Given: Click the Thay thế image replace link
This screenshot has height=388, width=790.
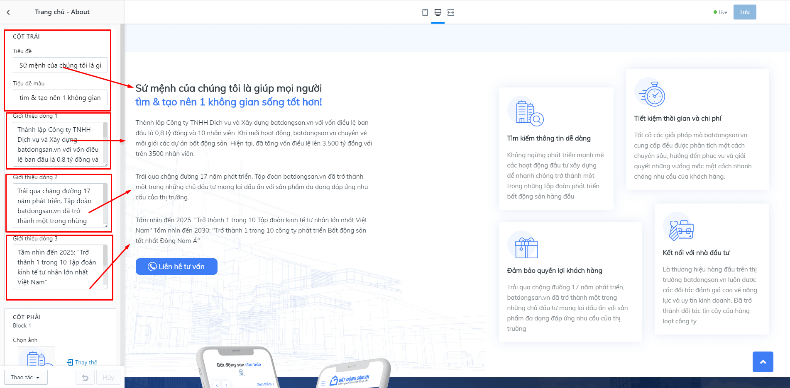Looking at the screenshot, I should [x=82, y=362].
